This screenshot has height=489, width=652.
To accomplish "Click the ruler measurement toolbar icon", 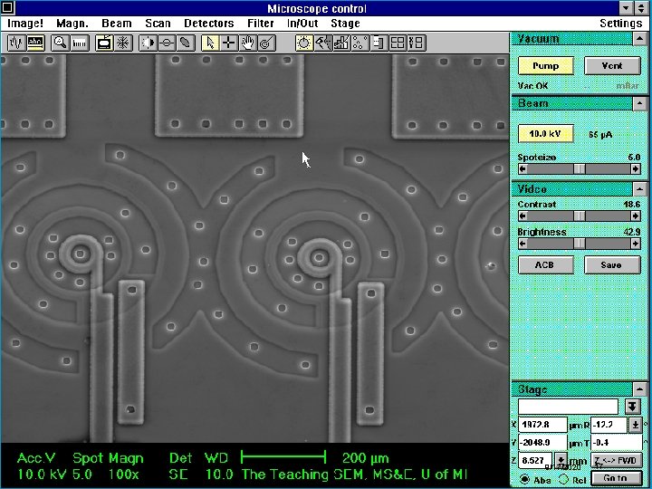I will point(80,43).
